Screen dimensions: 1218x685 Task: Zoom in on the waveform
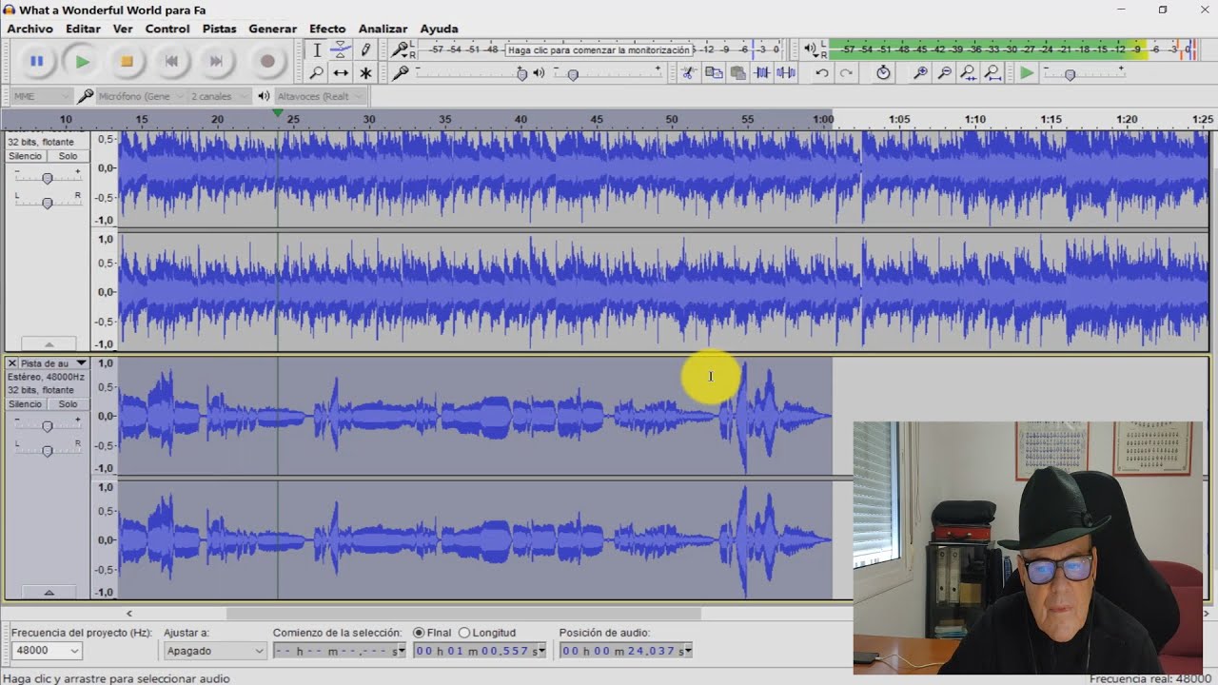point(920,72)
